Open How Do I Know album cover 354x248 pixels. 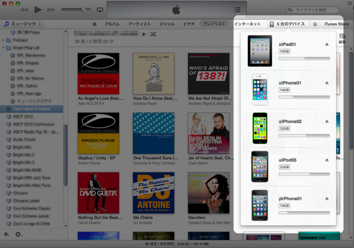pyautogui.click(x=154, y=74)
